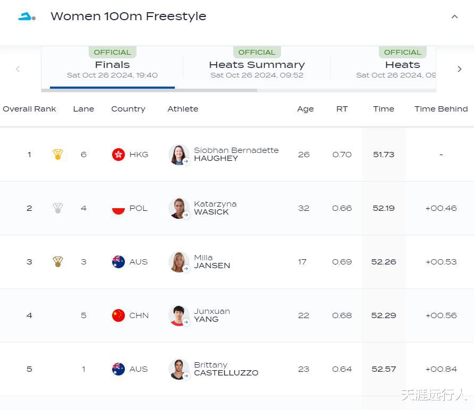
Task: Click the silver medal icon for rank 2
Action: click(58, 208)
